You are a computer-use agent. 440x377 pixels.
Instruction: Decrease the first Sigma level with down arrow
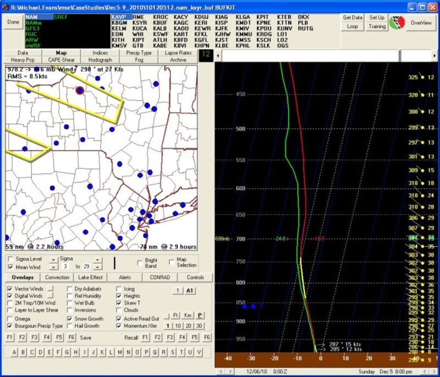point(53,267)
